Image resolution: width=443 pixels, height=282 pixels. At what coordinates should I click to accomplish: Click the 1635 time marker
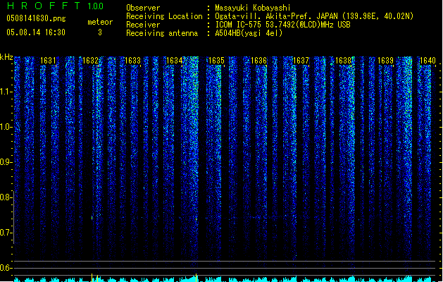tap(216, 61)
